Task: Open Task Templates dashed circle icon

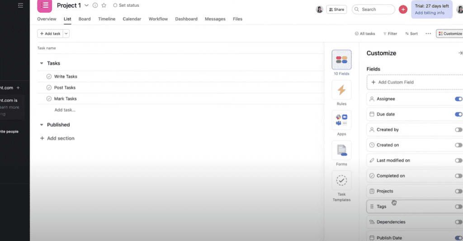Action: pyautogui.click(x=341, y=181)
